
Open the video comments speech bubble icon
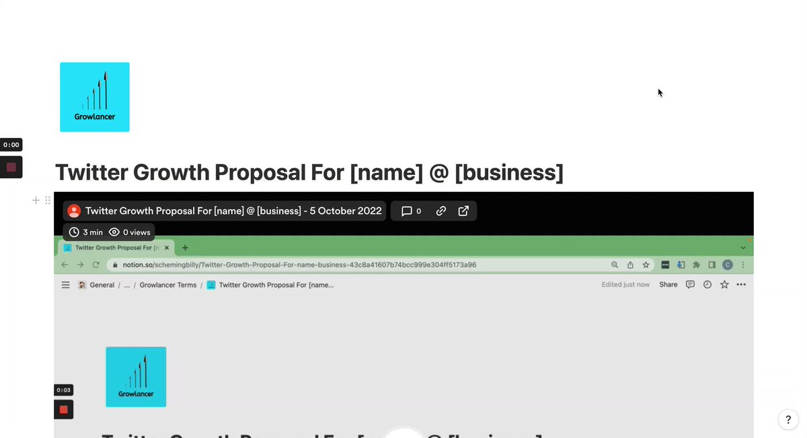tap(406, 211)
